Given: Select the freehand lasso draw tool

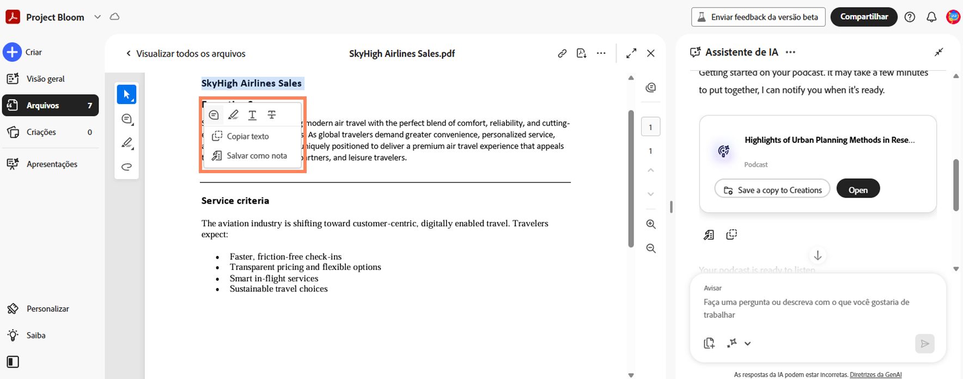Looking at the screenshot, I should coord(126,167).
